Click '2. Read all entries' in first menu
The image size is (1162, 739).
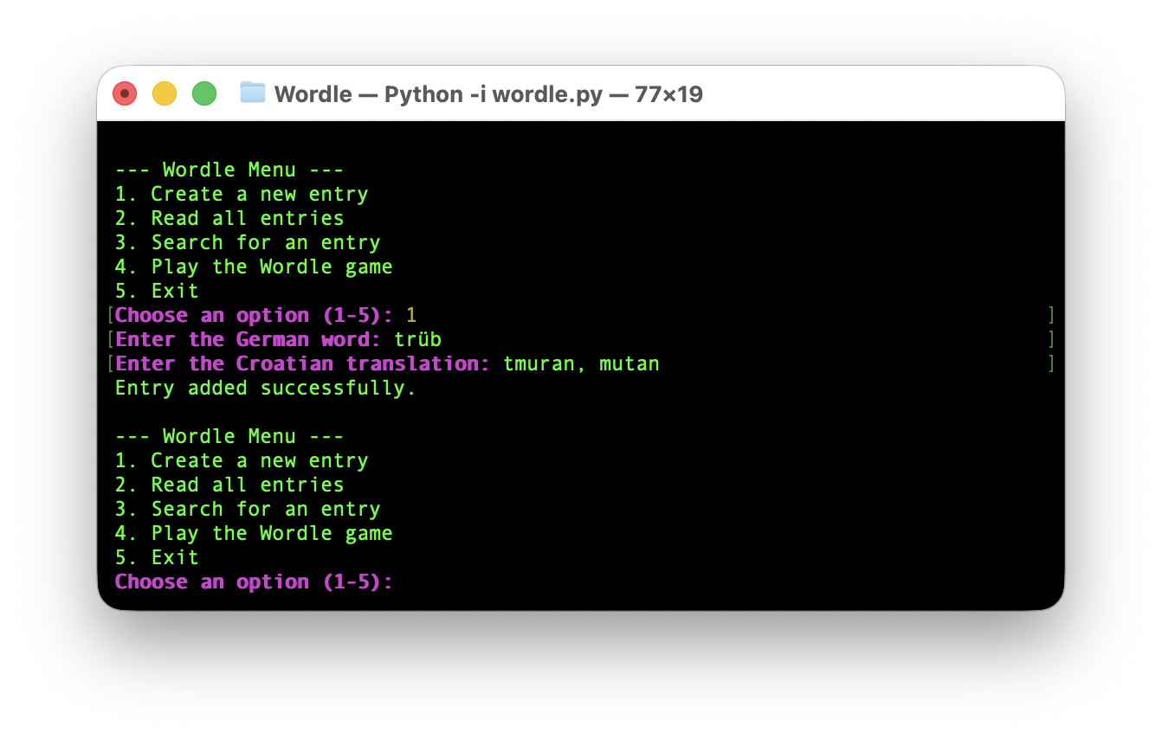click(229, 218)
